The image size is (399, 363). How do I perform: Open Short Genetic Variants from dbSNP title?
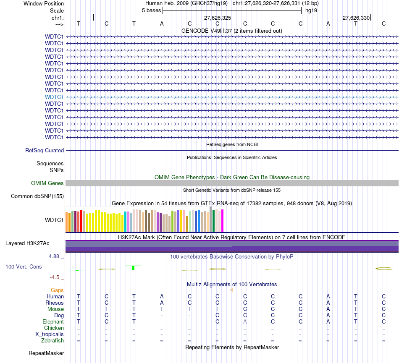pos(232,190)
